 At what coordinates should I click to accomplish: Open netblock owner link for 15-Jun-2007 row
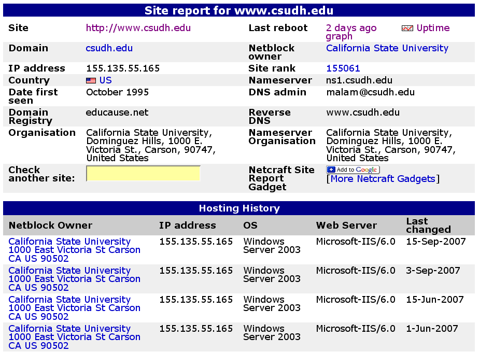[74, 308]
